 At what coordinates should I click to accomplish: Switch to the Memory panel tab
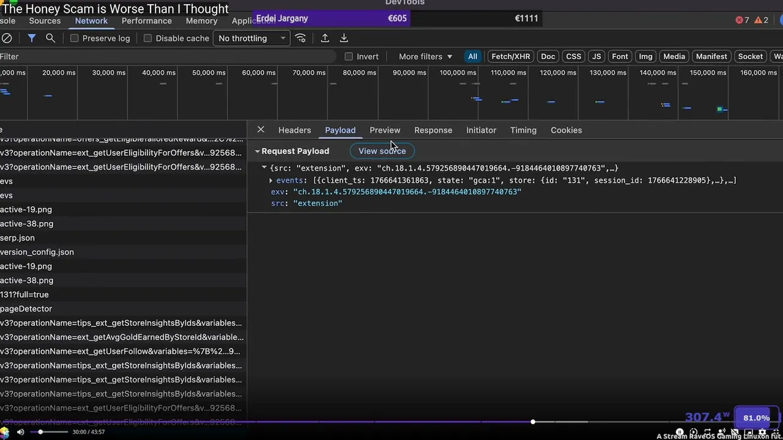[x=201, y=21]
